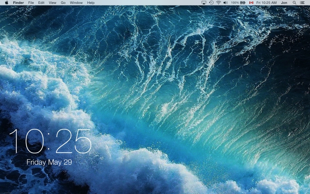Open the Apple menu
Screen dimensions: 310x194
point(6,3)
